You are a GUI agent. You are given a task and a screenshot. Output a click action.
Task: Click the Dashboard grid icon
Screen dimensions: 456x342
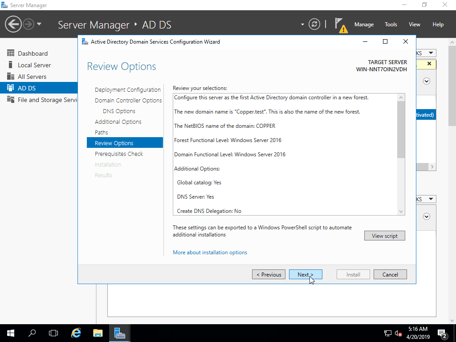11,53
